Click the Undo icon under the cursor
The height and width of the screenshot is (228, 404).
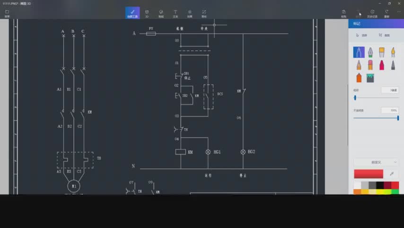[x=358, y=13]
